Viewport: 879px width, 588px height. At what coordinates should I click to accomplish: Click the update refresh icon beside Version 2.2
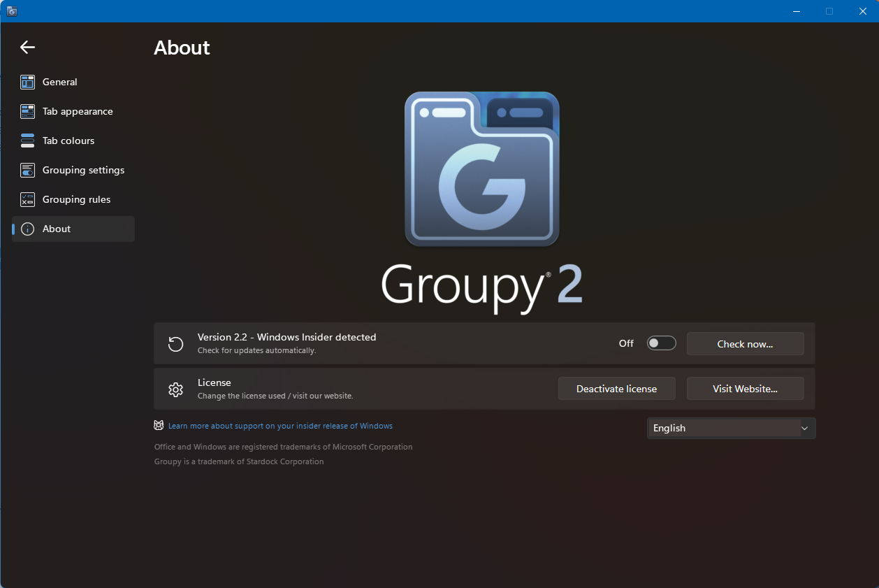[175, 343]
